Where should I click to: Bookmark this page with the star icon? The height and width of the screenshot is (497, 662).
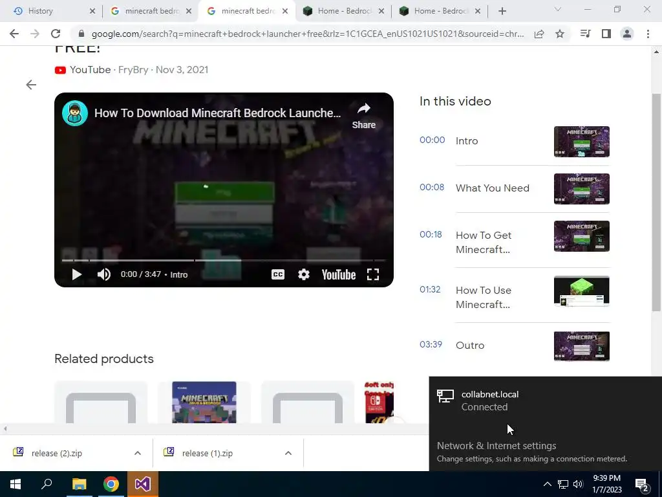tap(560, 34)
